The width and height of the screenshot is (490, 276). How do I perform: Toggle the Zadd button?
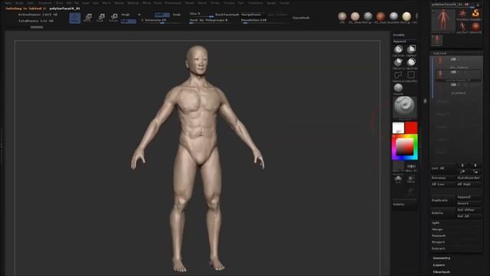click(162, 15)
